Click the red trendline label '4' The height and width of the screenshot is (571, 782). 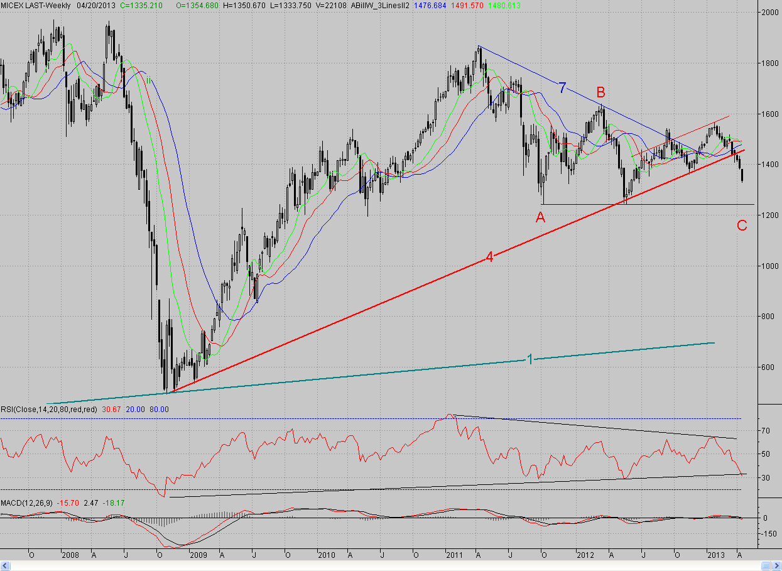click(489, 257)
